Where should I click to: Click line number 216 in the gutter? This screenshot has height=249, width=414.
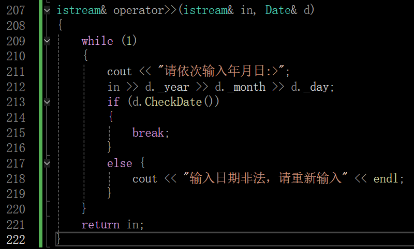16,148
